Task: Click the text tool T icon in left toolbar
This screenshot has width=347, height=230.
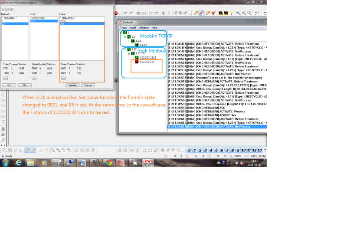Action: click(3, 122)
